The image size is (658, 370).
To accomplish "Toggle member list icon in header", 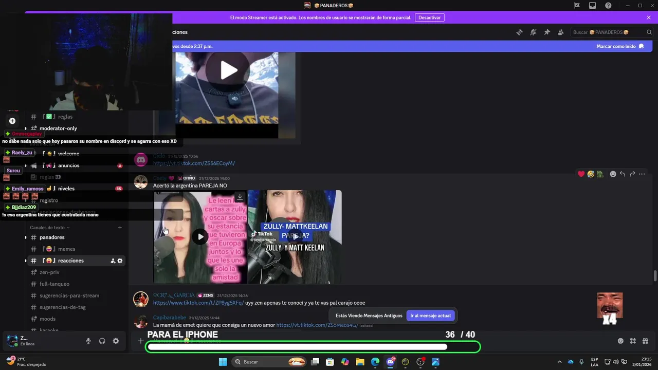I will tap(561, 32).
